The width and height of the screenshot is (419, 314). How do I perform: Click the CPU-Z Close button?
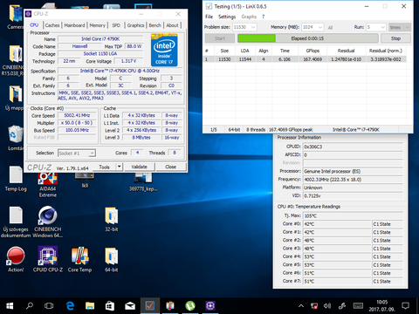tap(171, 167)
